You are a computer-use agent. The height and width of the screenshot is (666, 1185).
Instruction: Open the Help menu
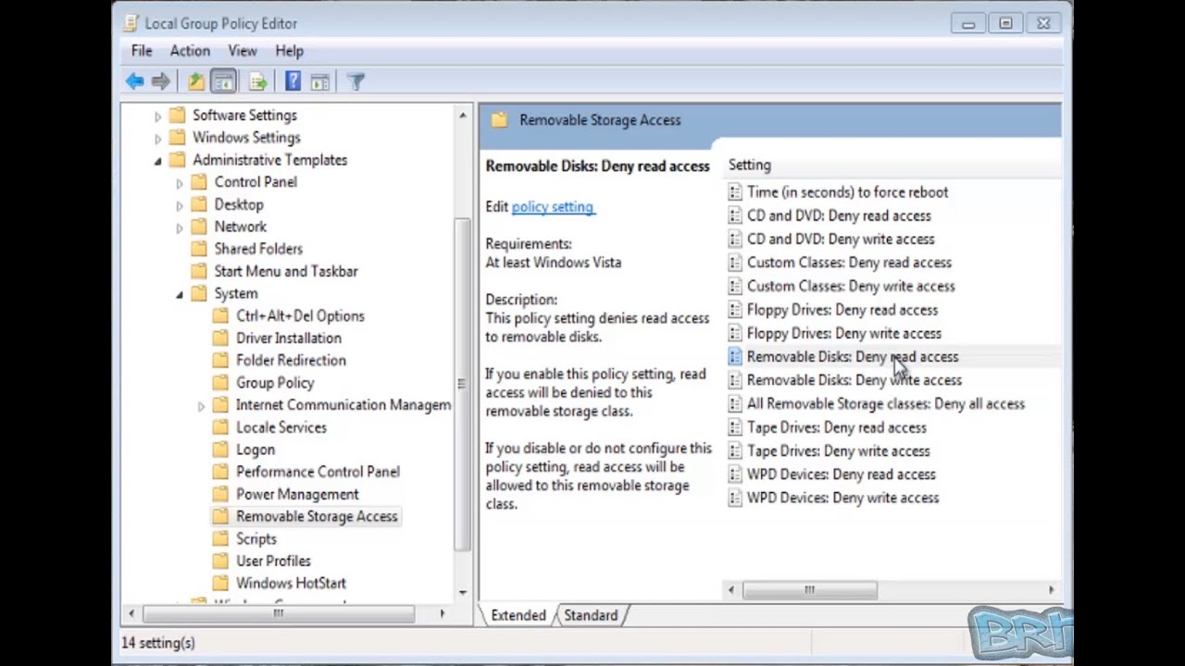tap(289, 51)
